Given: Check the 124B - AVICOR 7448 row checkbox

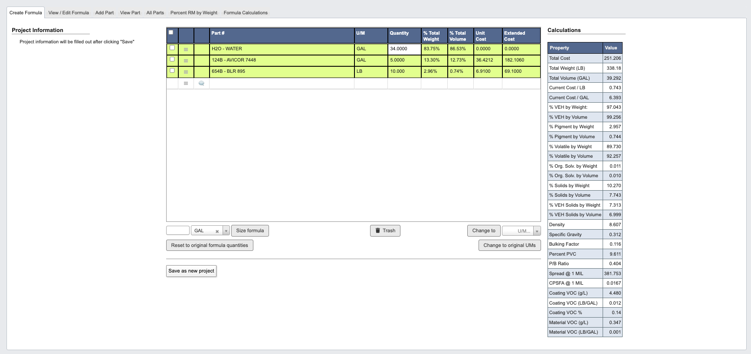Looking at the screenshot, I should coord(172,59).
